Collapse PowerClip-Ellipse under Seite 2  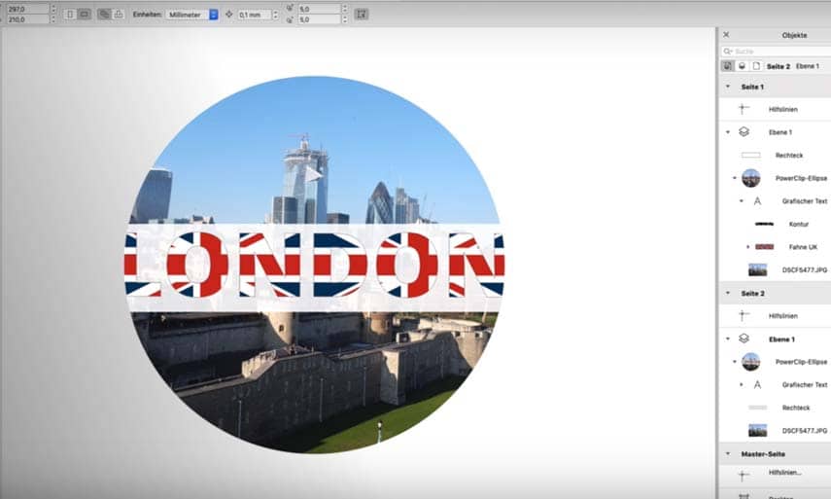pos(735,362)
